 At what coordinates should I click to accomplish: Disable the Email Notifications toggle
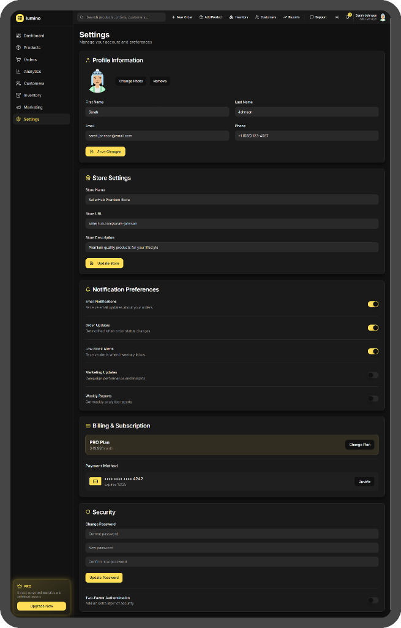click(373, 304)
